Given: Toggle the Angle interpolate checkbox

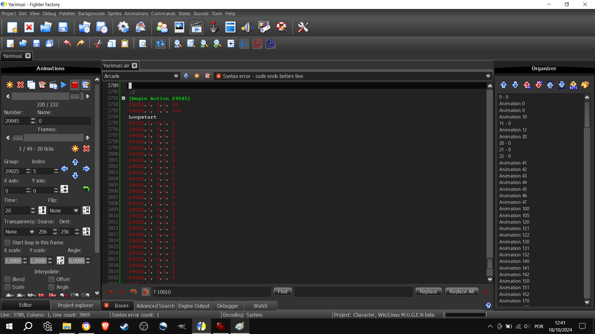Looking at the screenshot, I should pos(51,287).
